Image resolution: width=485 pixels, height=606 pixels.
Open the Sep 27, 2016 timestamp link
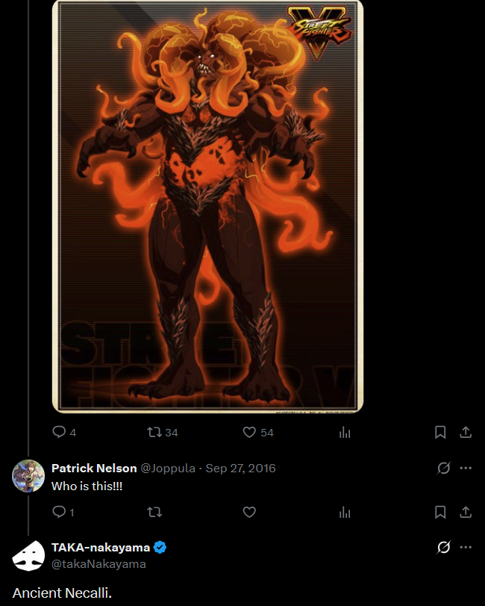click(x=240, y=468)
